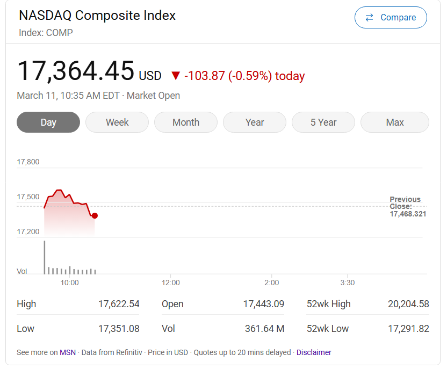The height and width of the screenshot is (369, 447).
Task: Click the 17,364.45 price value
Action: tap(76, 71)
